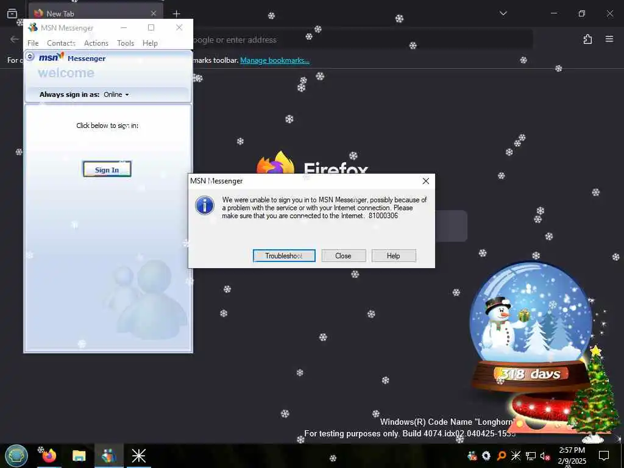Click the Christmas tree desktop decoration
This screenshot has width=624, height=468.
(x=594, y=394)
